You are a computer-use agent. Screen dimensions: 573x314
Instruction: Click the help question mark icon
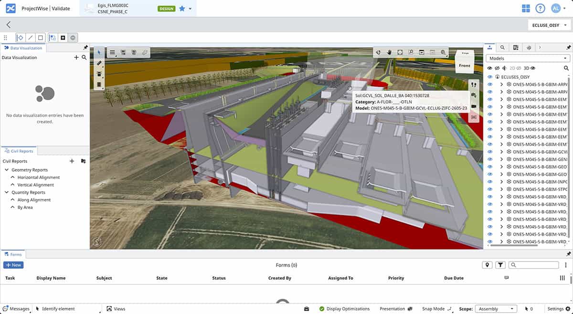[x=540, y=9]
